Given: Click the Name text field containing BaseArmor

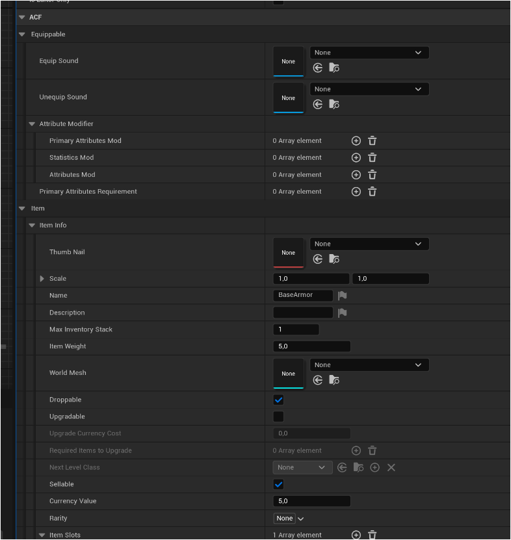Looking at the screenshot, I should (302, 295).
